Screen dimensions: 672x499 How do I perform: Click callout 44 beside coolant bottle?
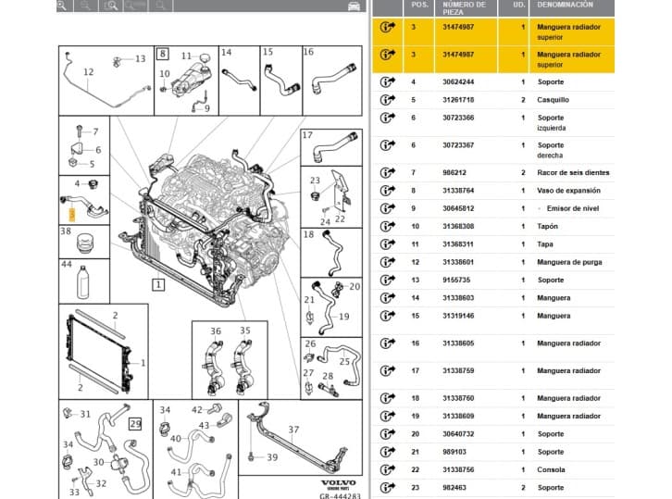[67, 264]
